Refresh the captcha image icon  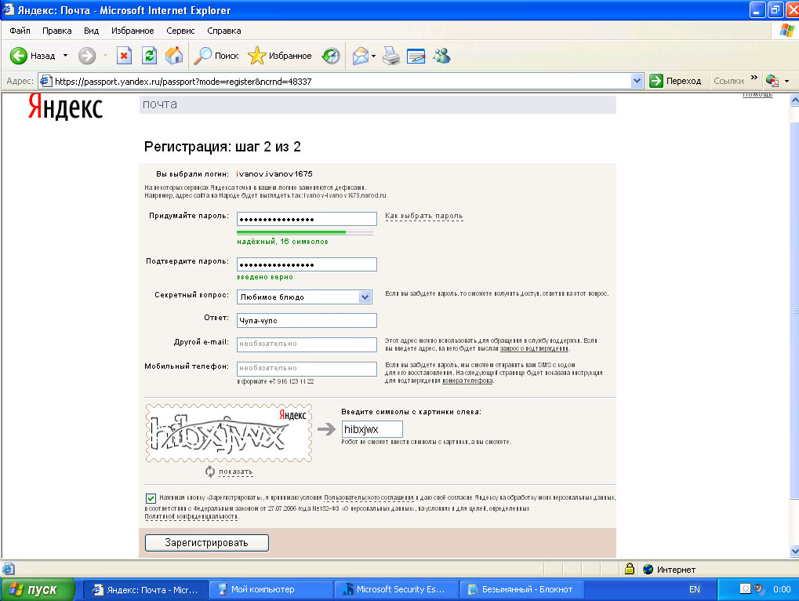pyautogui.click(x=210, y=472)
